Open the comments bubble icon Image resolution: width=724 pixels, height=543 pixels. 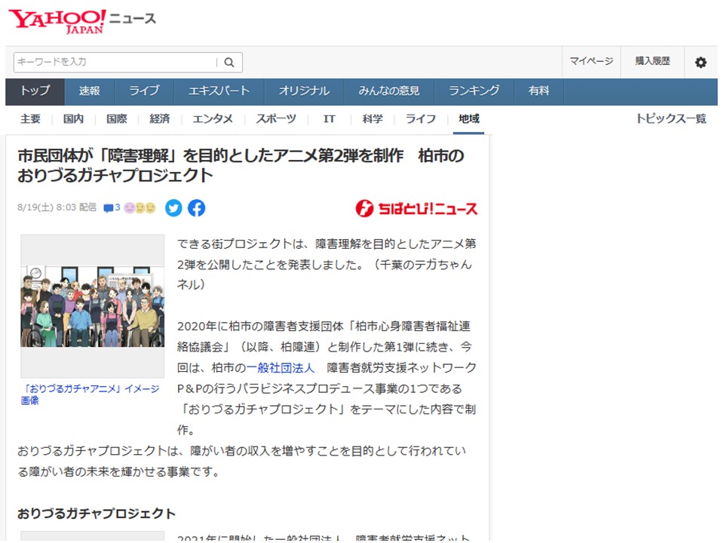tap(112, 208)
